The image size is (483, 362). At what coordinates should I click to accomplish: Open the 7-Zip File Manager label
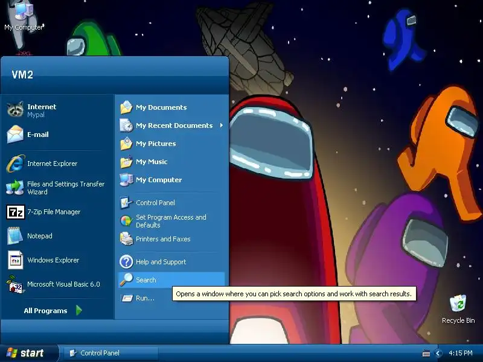point(54,212)
